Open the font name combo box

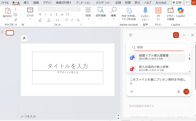[54, 9]
